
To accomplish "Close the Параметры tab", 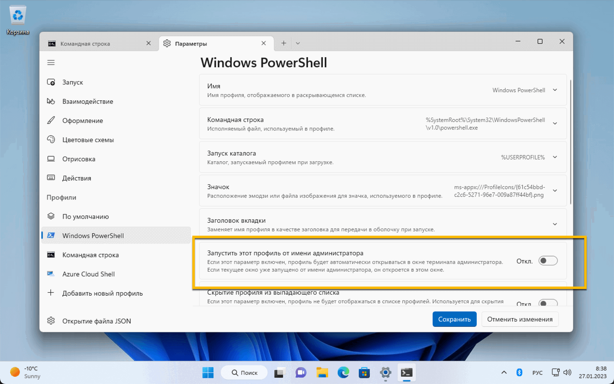I will 263,43.
